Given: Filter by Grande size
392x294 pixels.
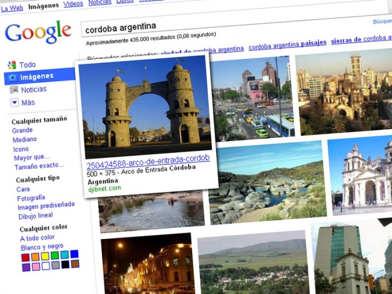Looking at the screenshot, I should 22,130.
